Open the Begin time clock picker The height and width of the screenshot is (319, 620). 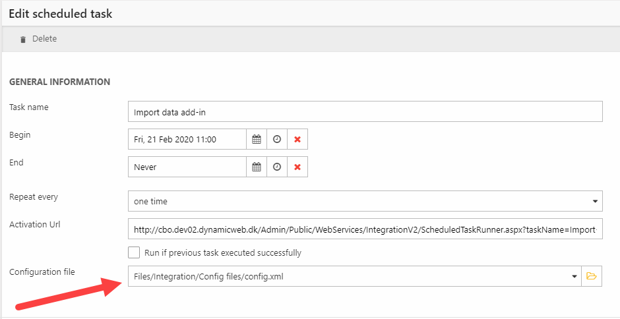coord(277,140)
